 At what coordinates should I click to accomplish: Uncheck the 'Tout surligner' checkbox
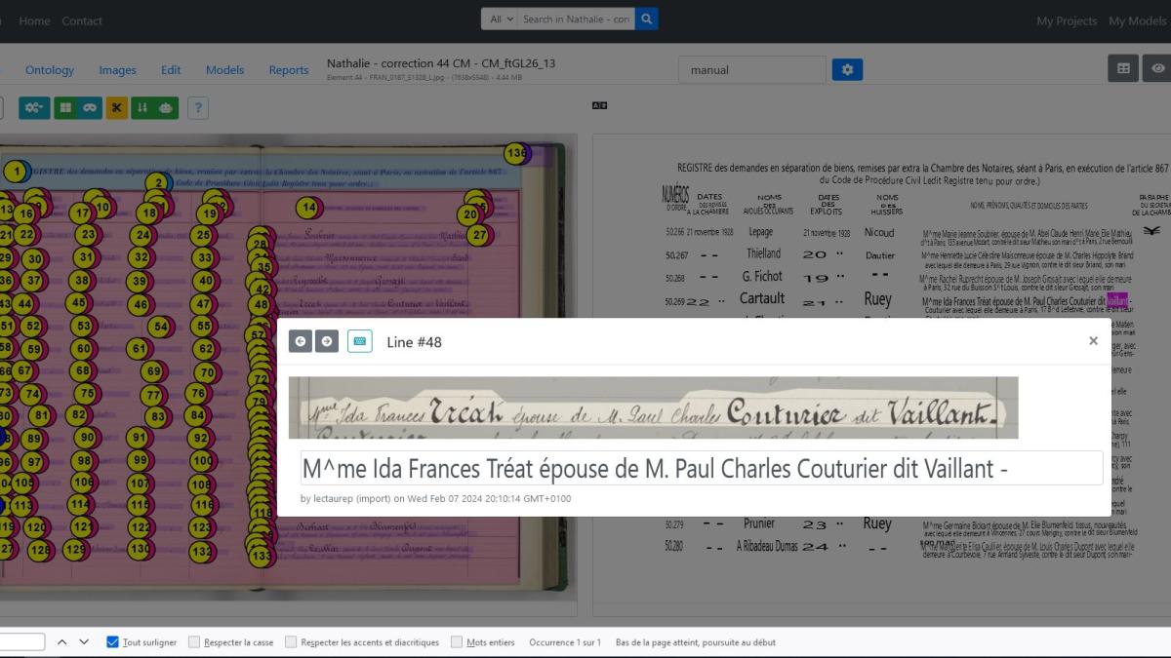[113, 642]
